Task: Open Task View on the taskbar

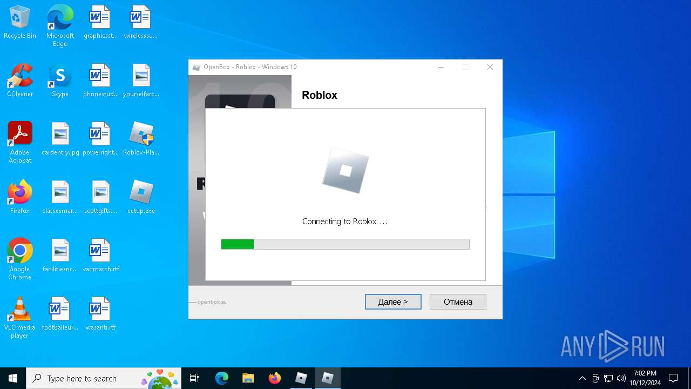Action: 194,378
